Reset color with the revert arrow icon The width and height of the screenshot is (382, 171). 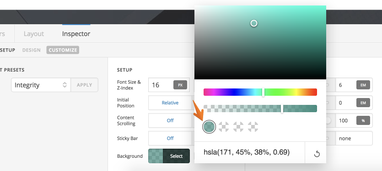pyautogui.click(x=317, y=154)
